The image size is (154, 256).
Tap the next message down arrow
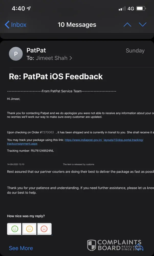click(142, 25)
